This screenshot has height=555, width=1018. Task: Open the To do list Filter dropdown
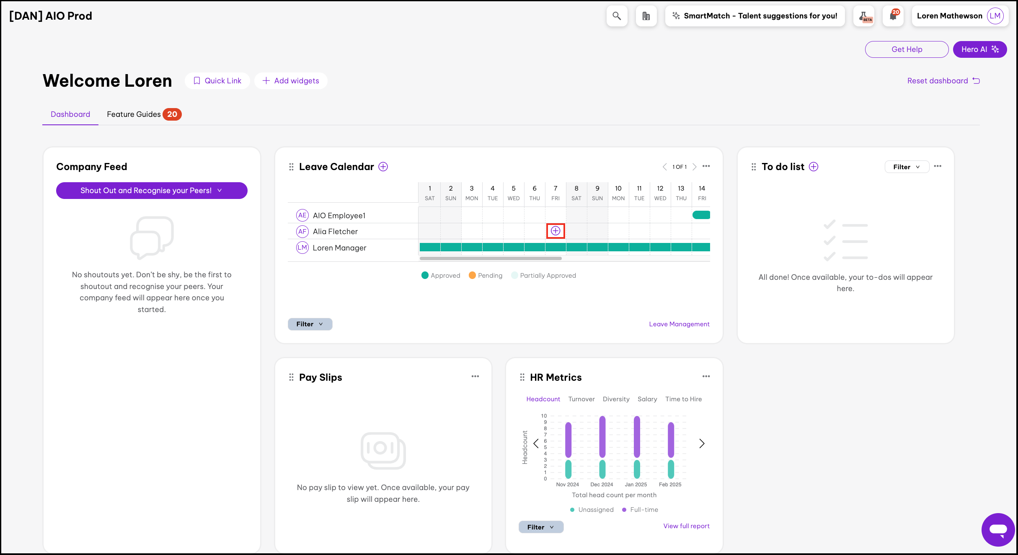(907, 167)
